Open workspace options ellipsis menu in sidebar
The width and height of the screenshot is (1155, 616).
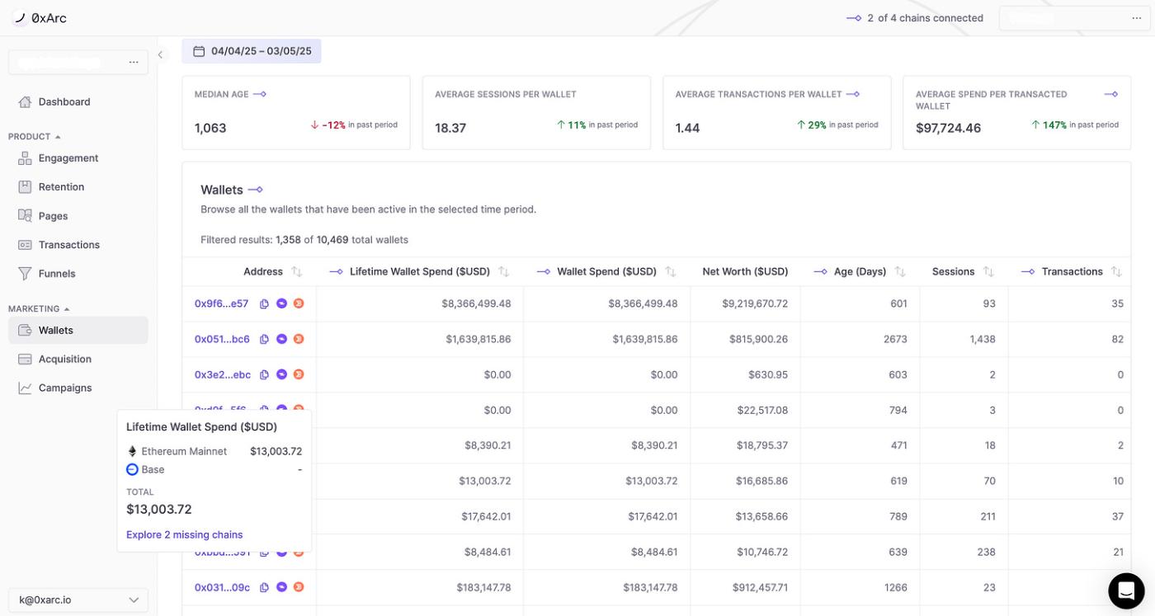coord(134,63)
